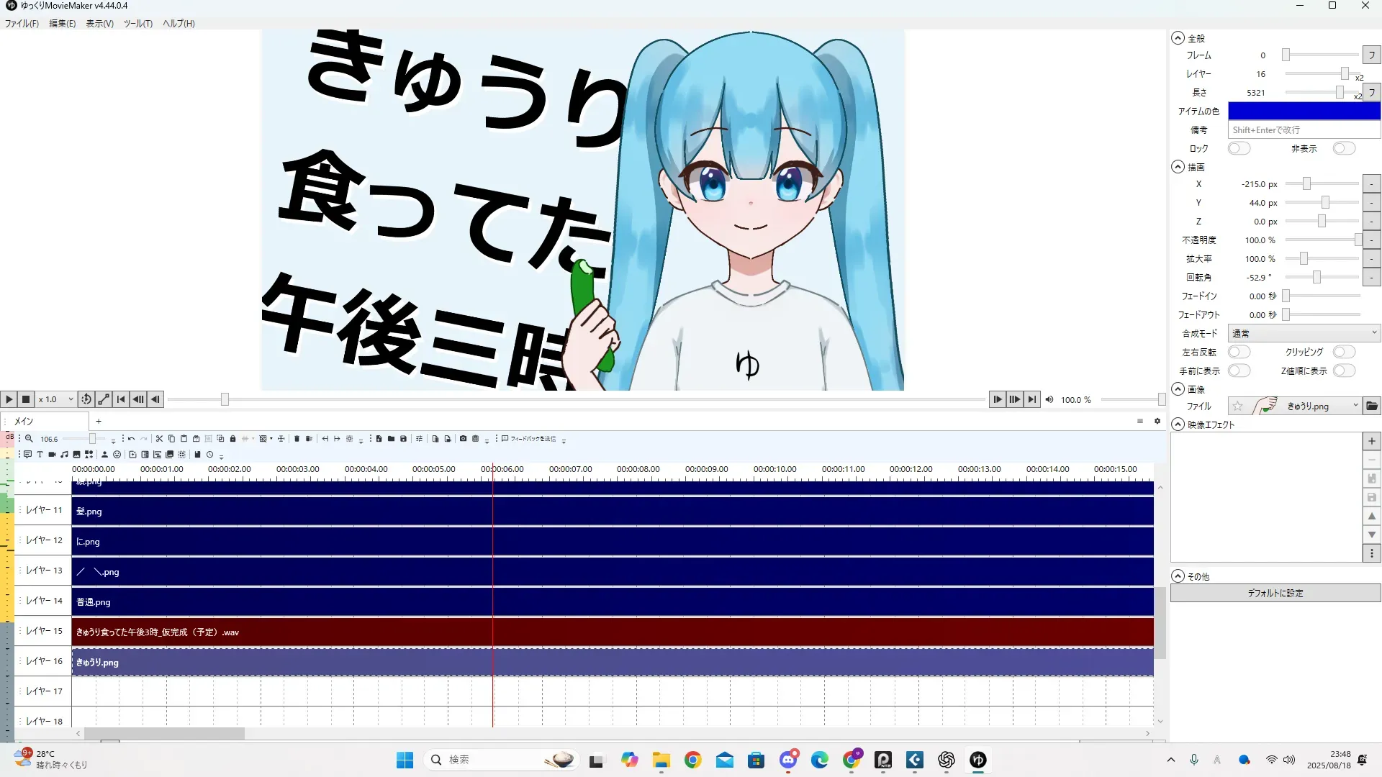Click the smiley face item icon
1382x777 pixels.
point(117,455)
